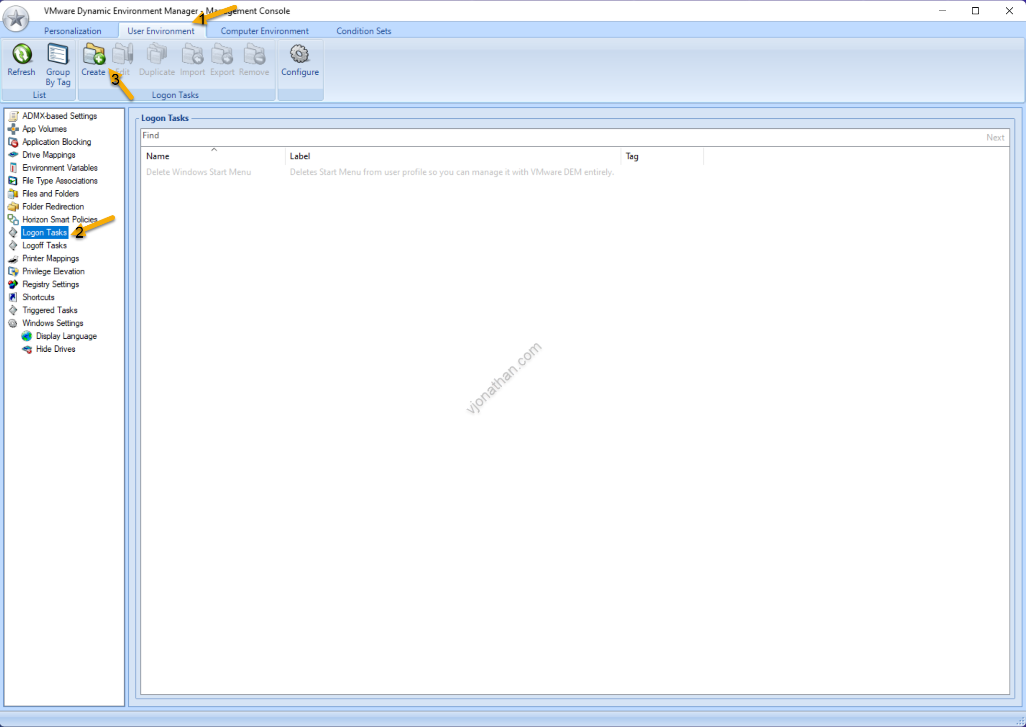
Task: Click the Refresh icon in ribbon
Action: point(22,55)
